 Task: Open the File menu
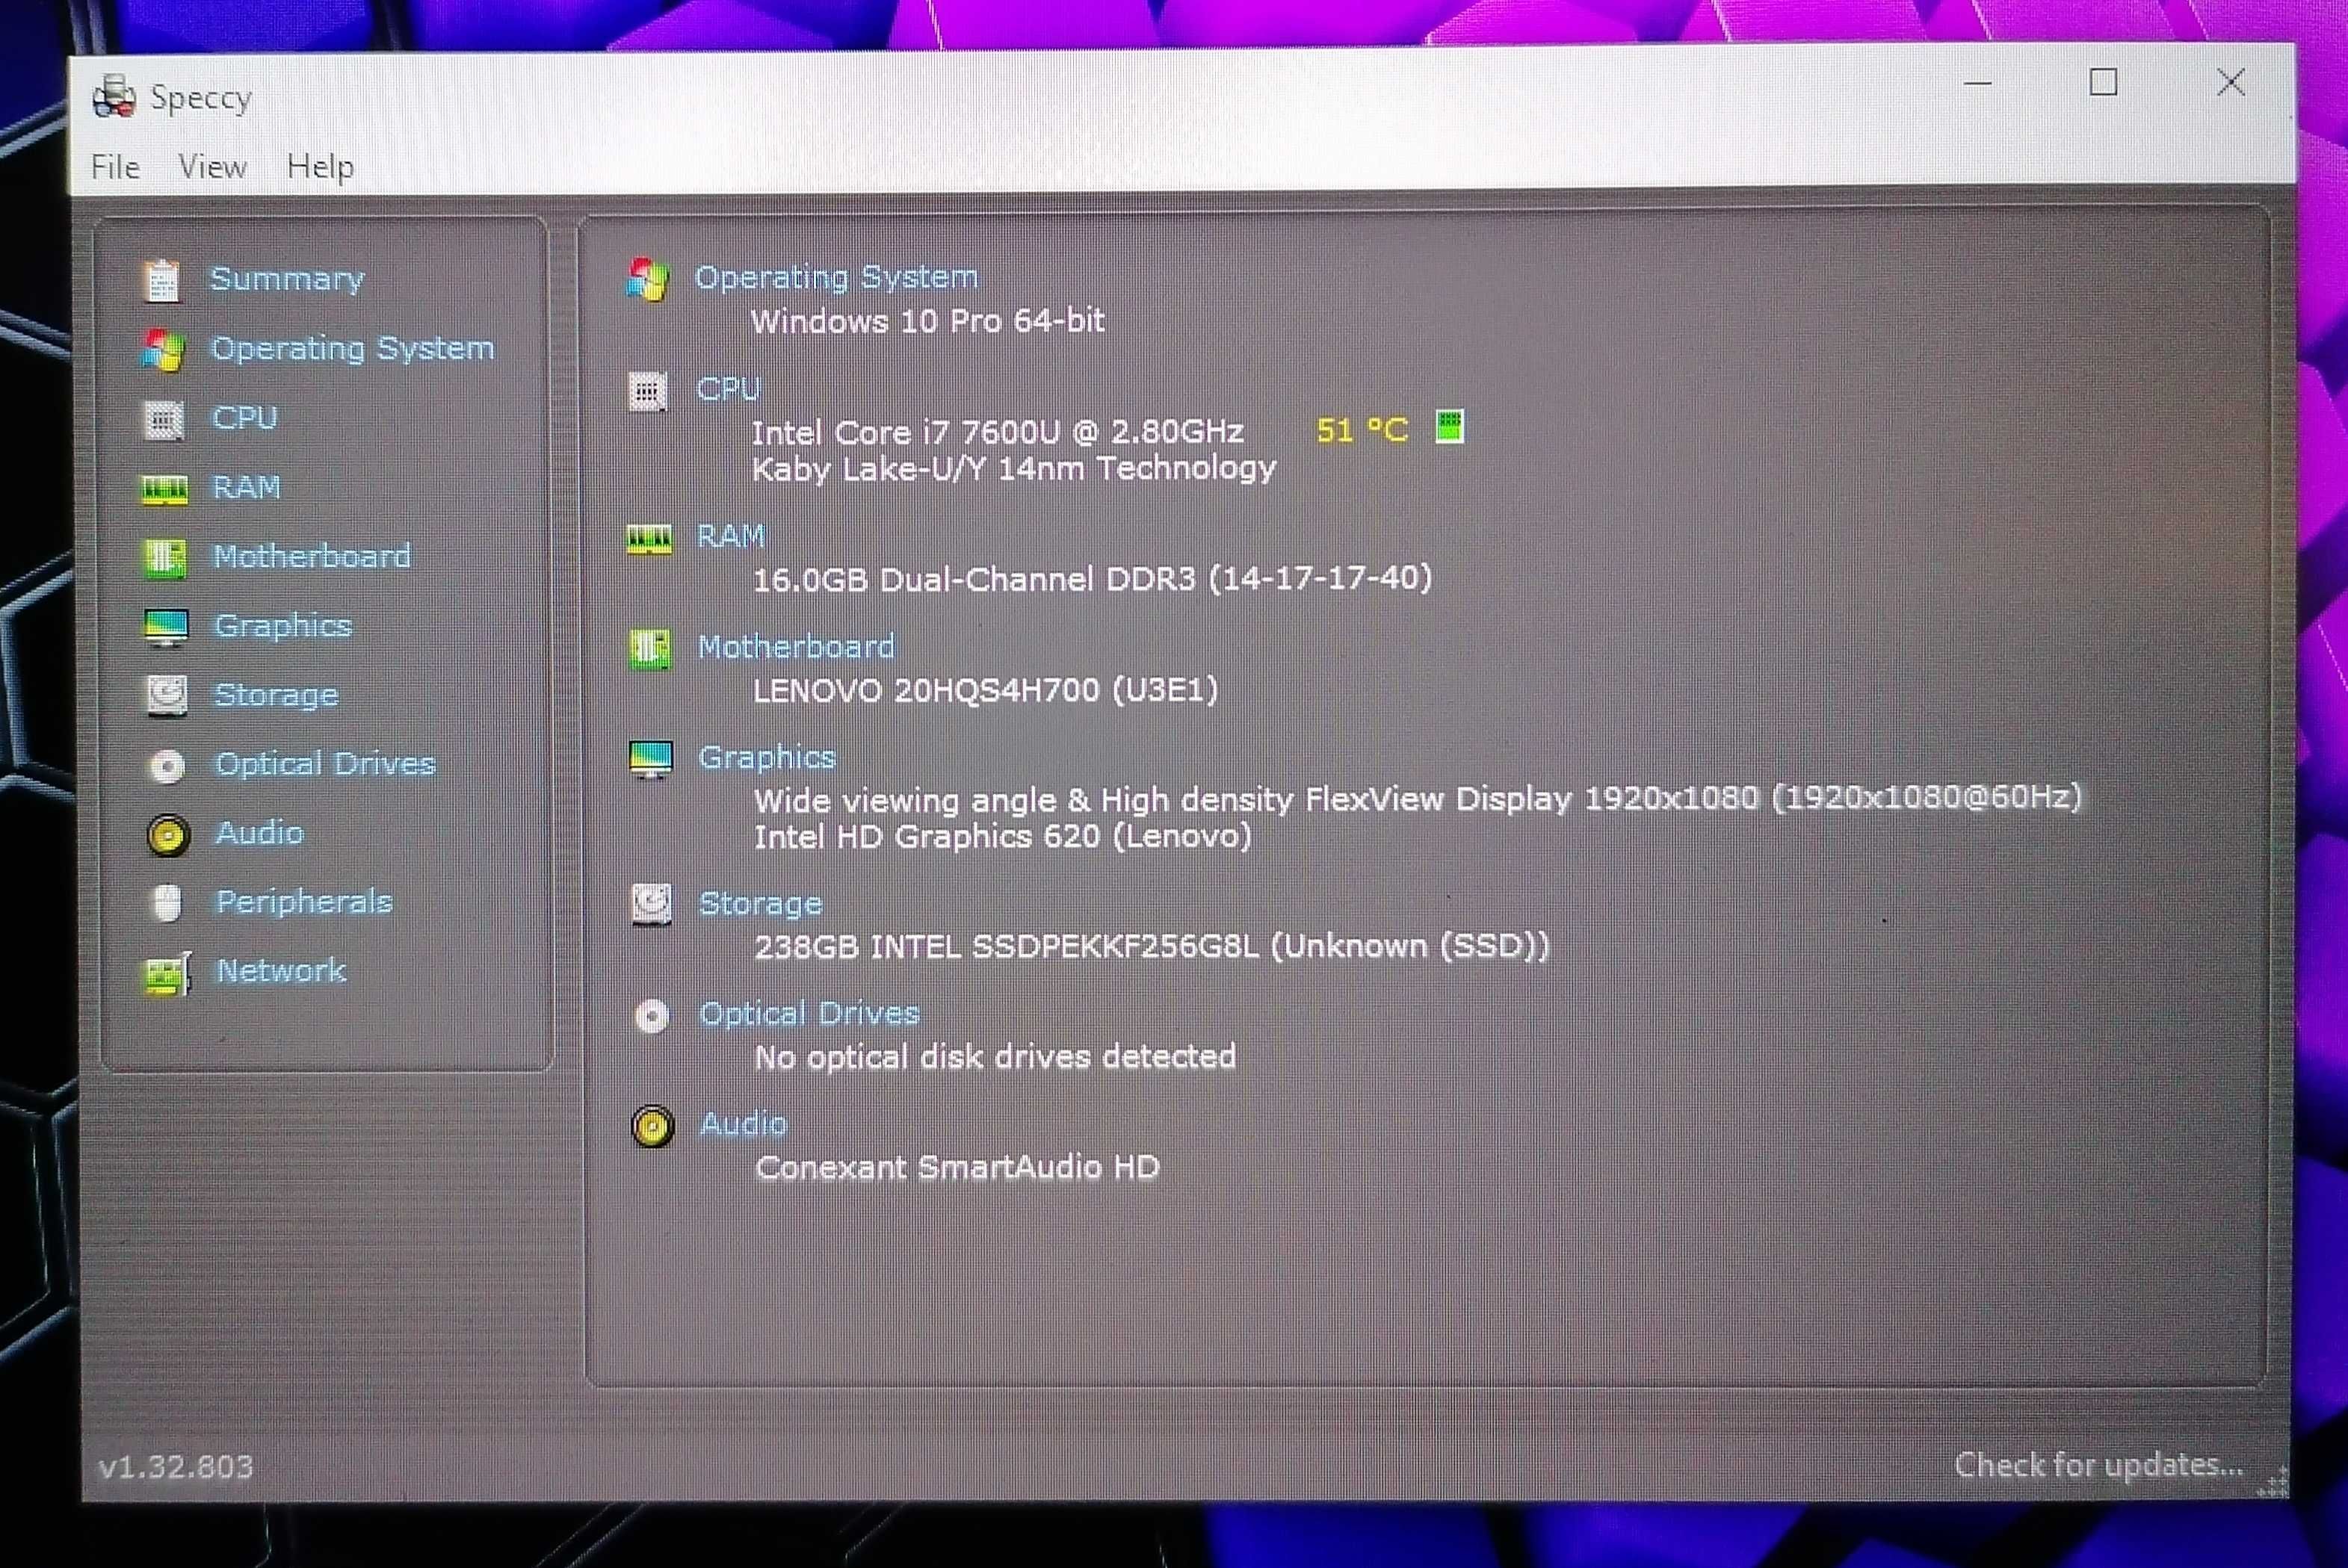[x=115, y=167]
